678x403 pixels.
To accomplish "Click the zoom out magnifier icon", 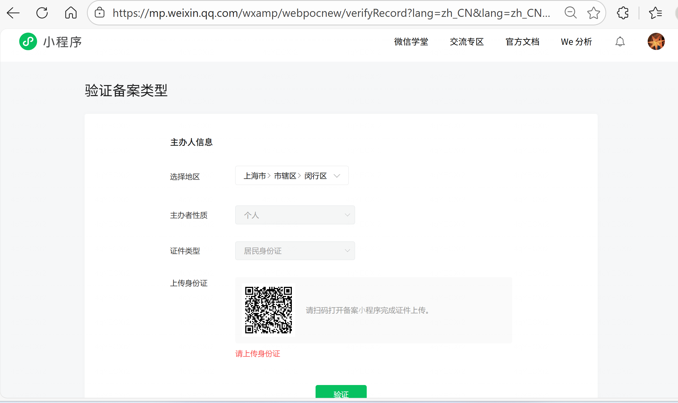I will coord(570,13).
